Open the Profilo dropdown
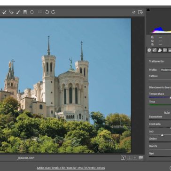 click(x=166, y=70)
